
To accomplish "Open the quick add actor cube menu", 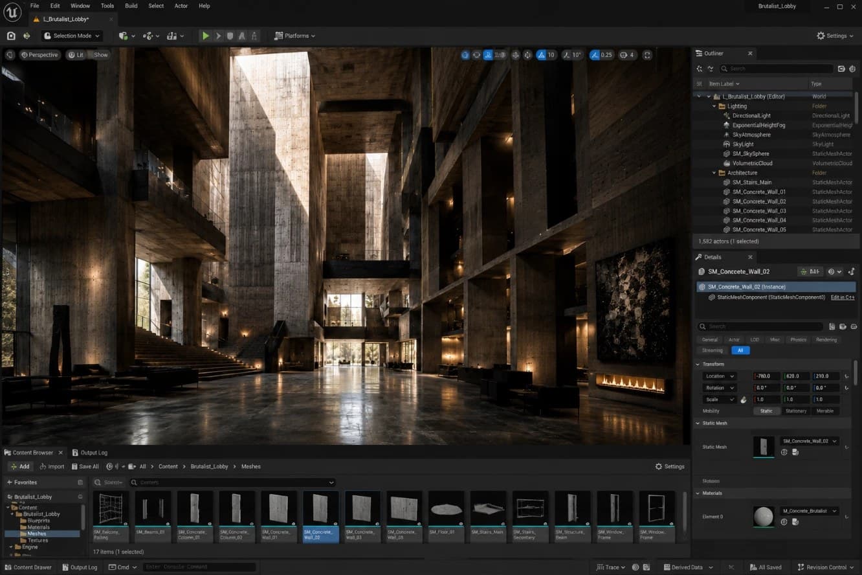I will (x=127, y=36).
